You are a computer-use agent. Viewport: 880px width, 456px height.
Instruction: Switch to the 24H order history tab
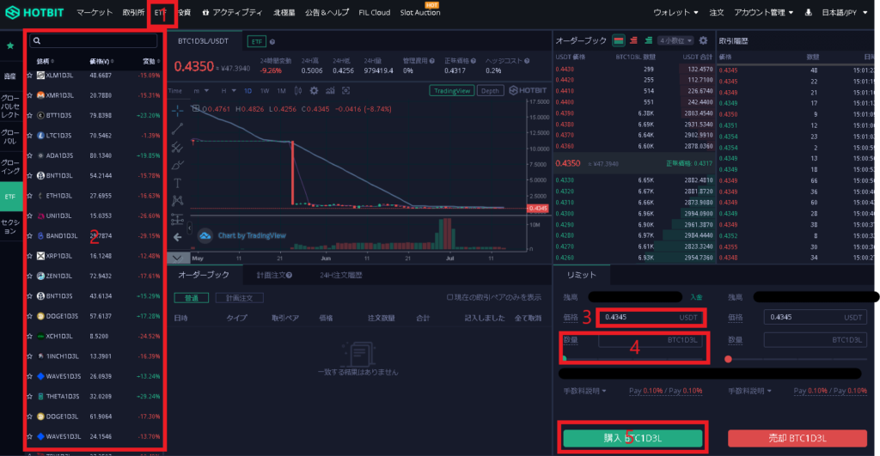[x=340, y=276]
